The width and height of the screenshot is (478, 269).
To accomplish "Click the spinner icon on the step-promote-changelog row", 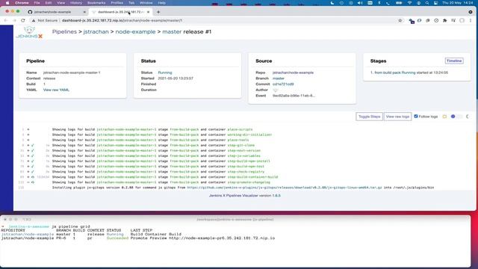I will pyautogui.click(x=33, y=182).
